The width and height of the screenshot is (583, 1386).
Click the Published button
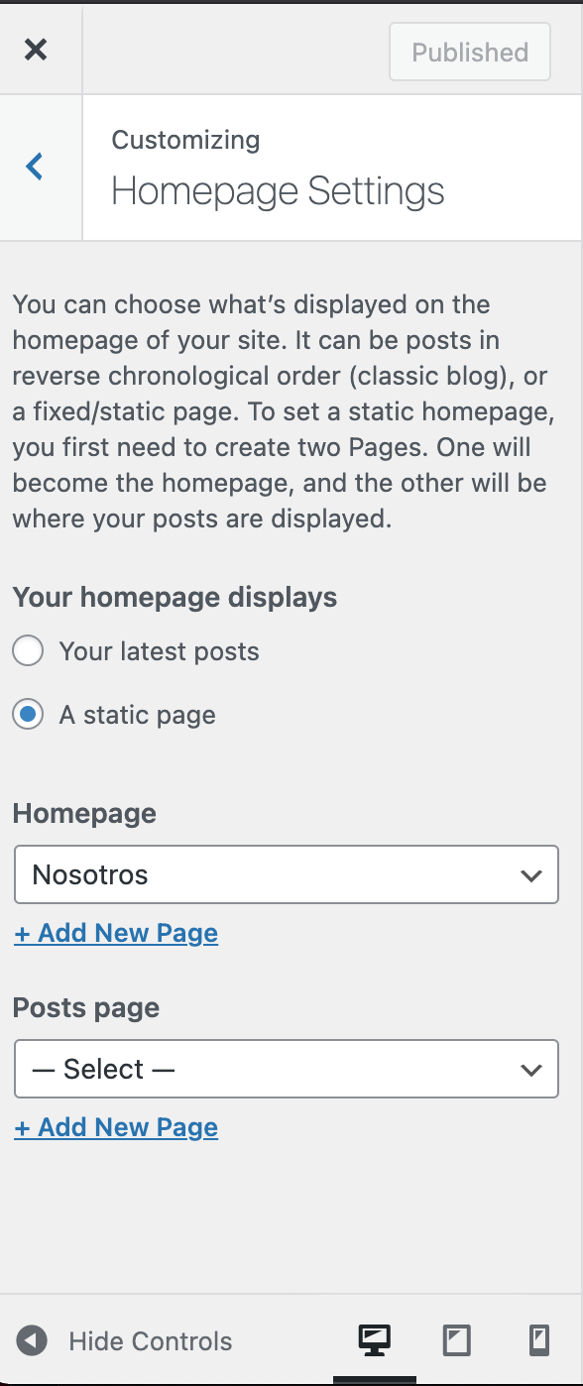(x=470, y=53)
